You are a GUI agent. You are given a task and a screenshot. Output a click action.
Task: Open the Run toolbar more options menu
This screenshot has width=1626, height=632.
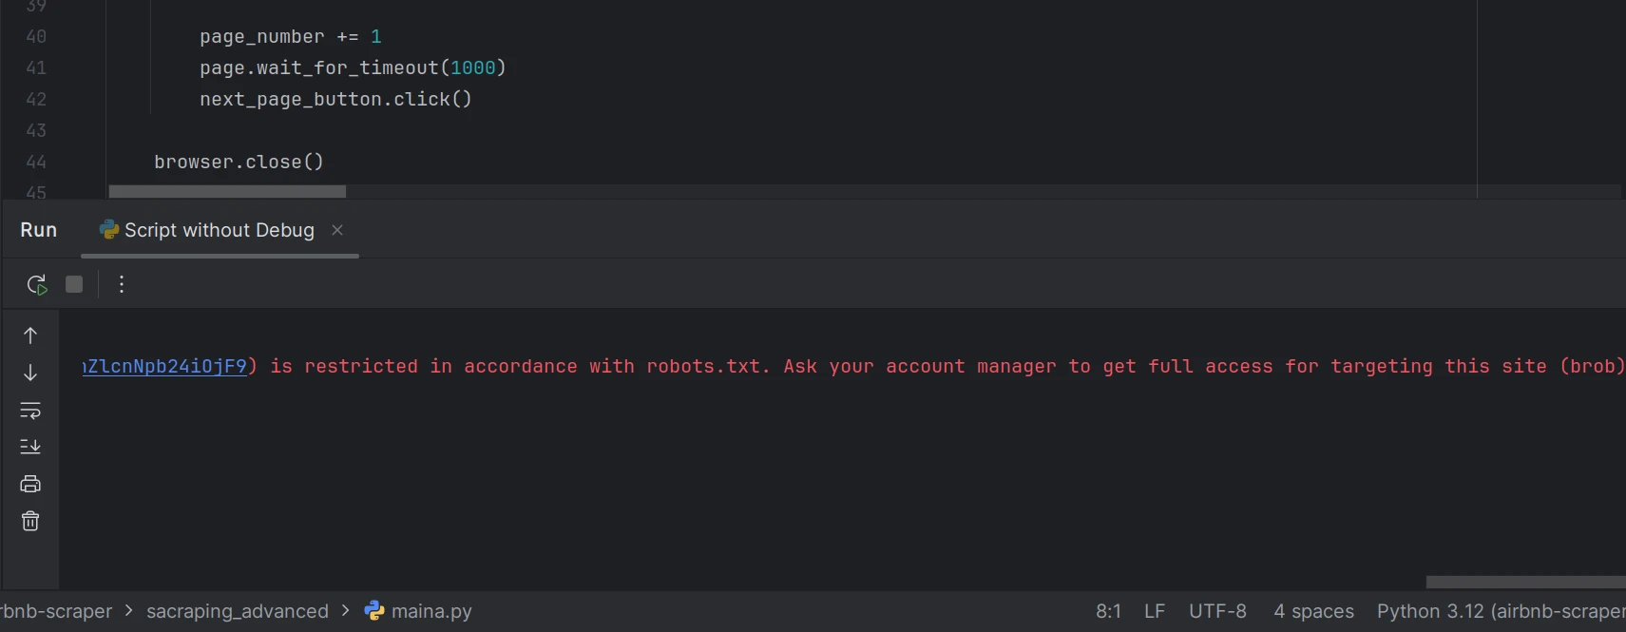[122, 284]
